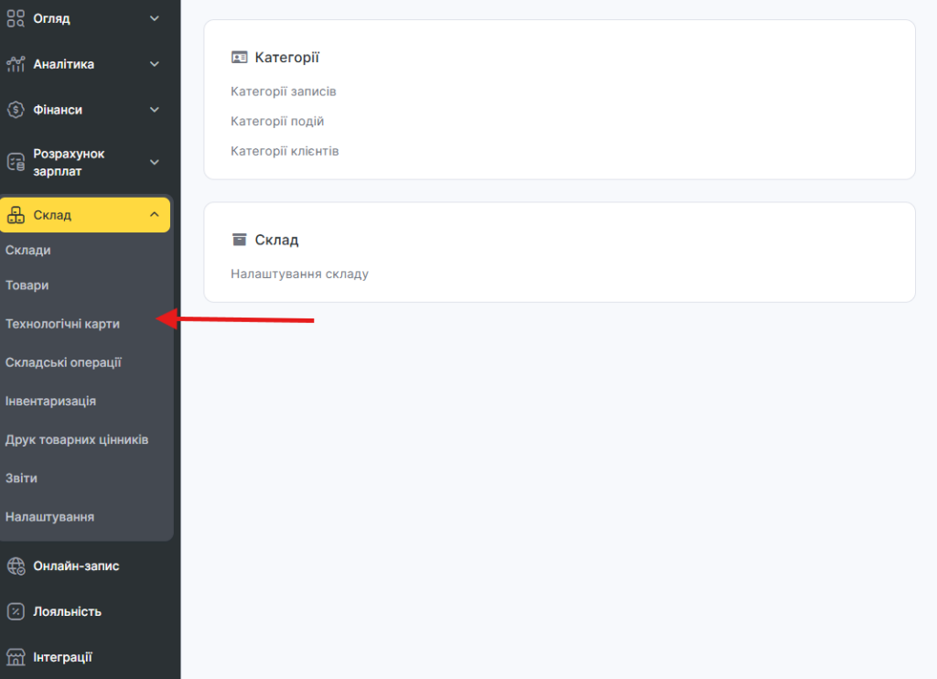Click the Розрахунок зарплат calculator icon

point(16,163)
